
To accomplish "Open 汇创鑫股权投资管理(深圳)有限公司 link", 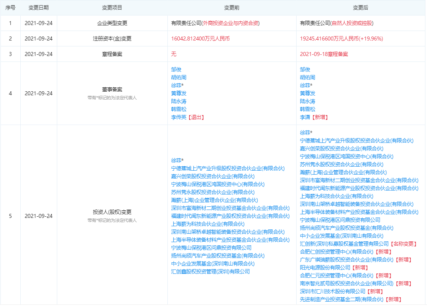I will (x=210, y=271).
